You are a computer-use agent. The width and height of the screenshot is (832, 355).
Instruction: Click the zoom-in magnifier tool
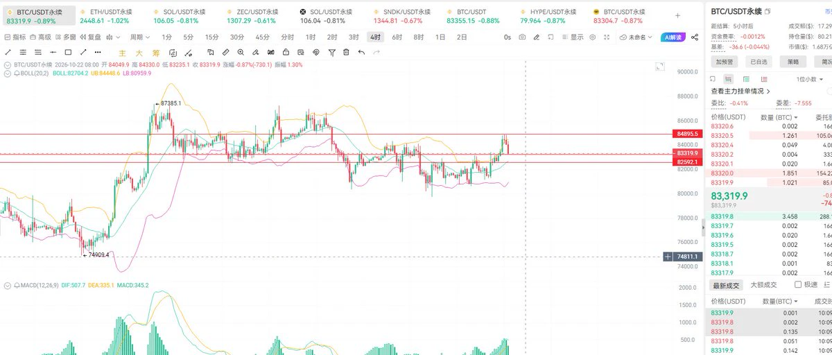click(241, 52)
